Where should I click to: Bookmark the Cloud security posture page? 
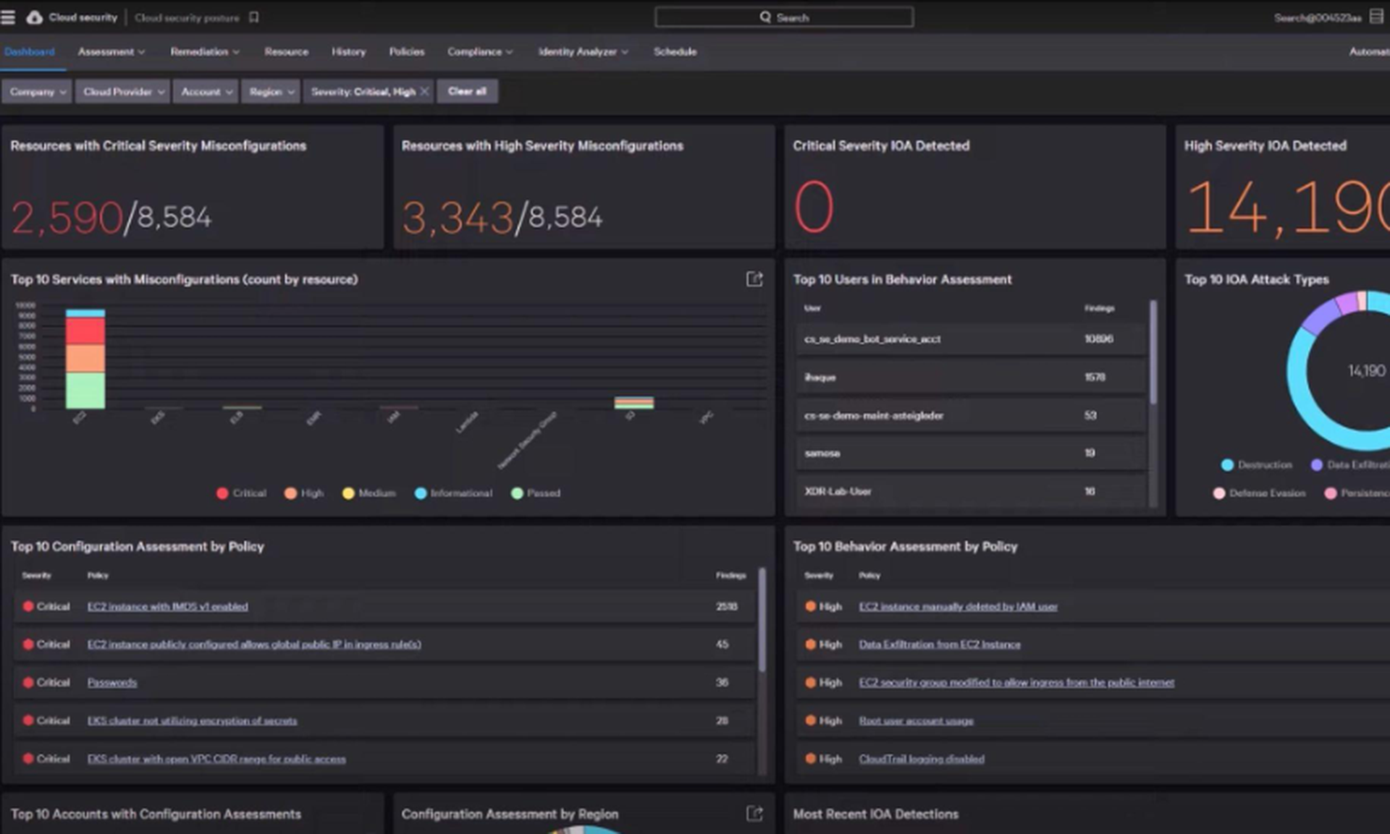click(254, 17)
